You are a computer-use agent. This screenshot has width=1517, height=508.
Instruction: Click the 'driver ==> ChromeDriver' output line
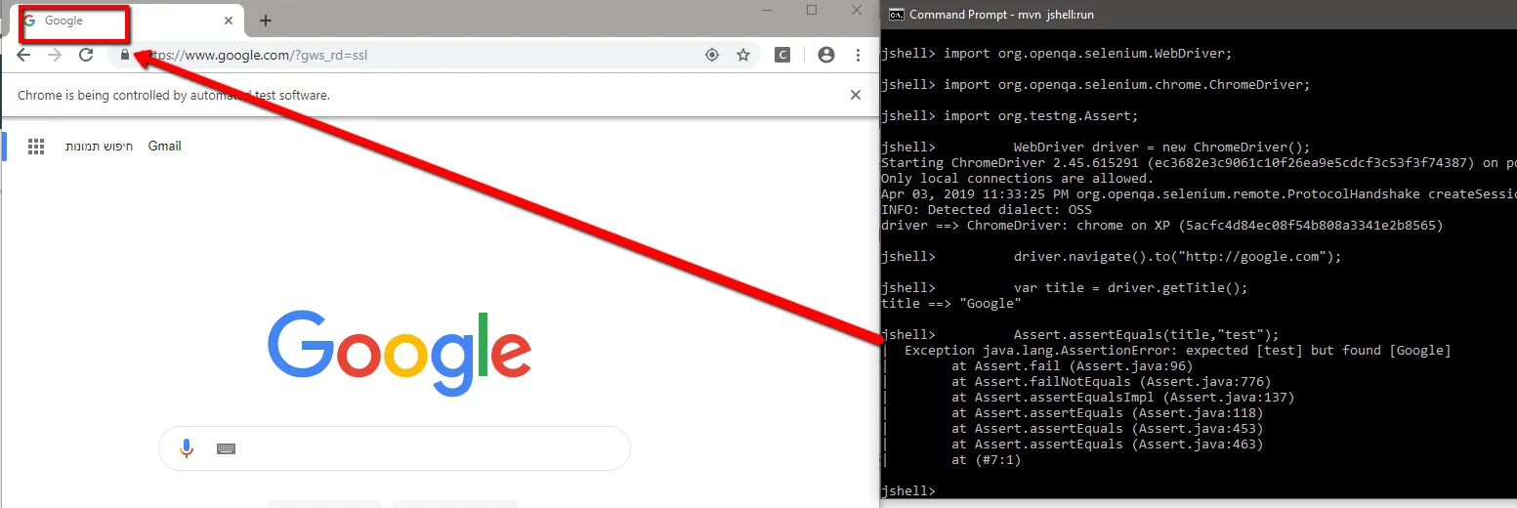click(1162, 226)
